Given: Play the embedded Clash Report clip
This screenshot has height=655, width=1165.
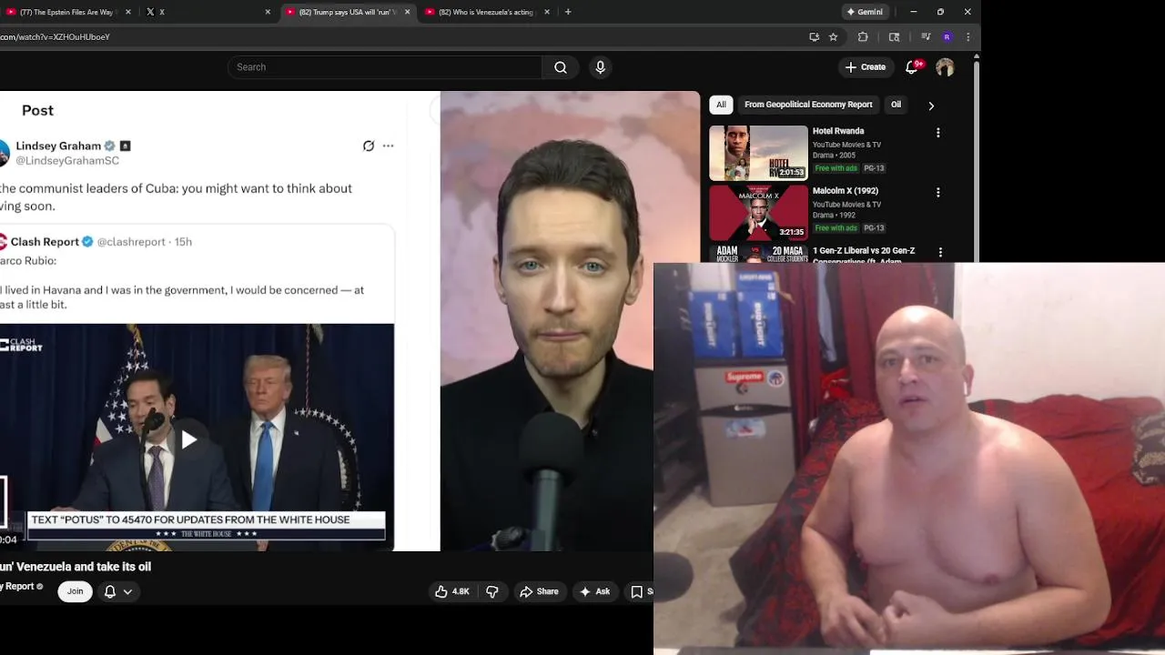Looking at the screenshot, I should 188,440.
